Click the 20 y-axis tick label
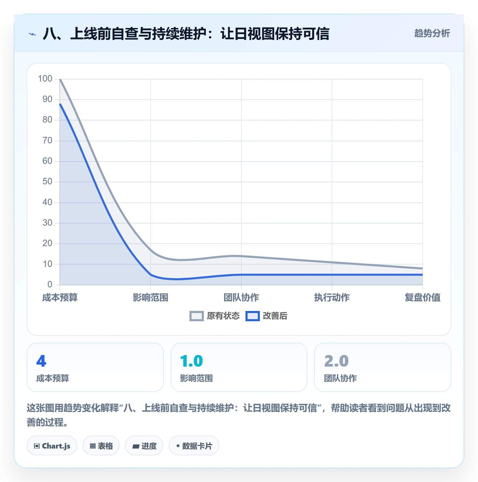The image size is (478, 482). click(47, 243)
